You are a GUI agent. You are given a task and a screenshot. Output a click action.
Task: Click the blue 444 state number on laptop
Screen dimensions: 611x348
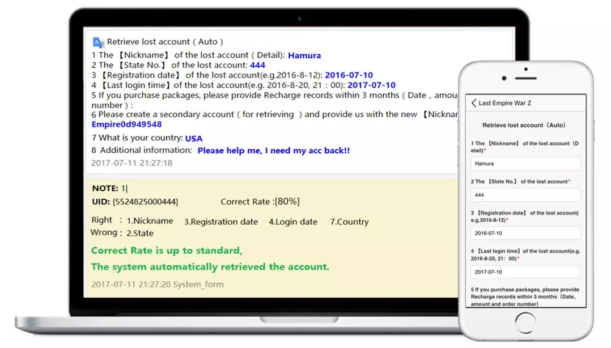point(257,65)
